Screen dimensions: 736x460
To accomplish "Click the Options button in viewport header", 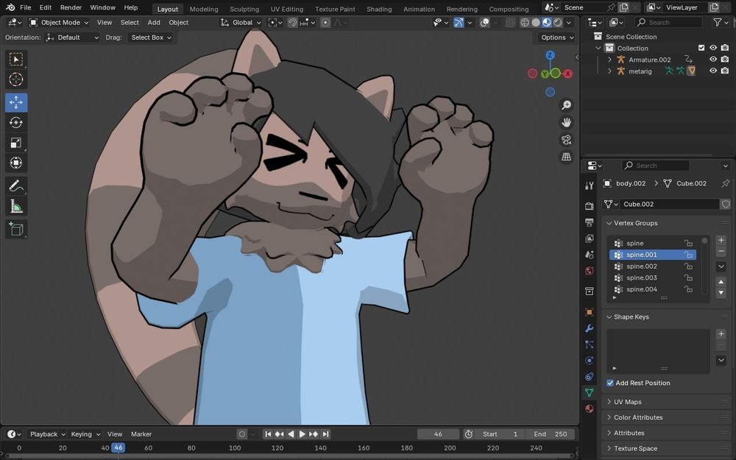I will [x=556, y=38].
